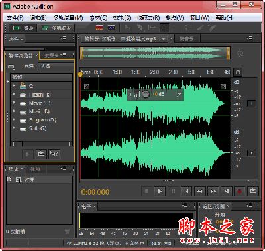Screen dimensions: 265x251
Task: Open the Editor panel options menu
Action: click(x=250, y=38)
